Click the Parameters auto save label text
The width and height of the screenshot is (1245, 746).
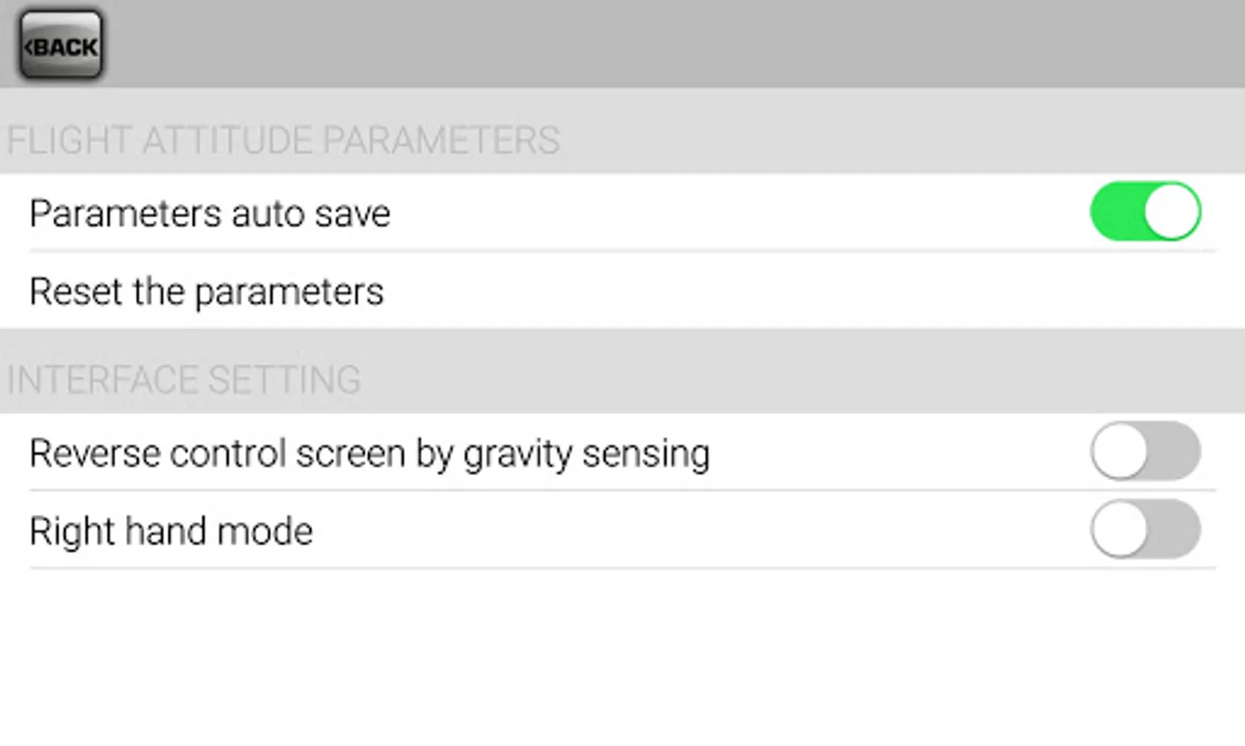pos(210,214)
